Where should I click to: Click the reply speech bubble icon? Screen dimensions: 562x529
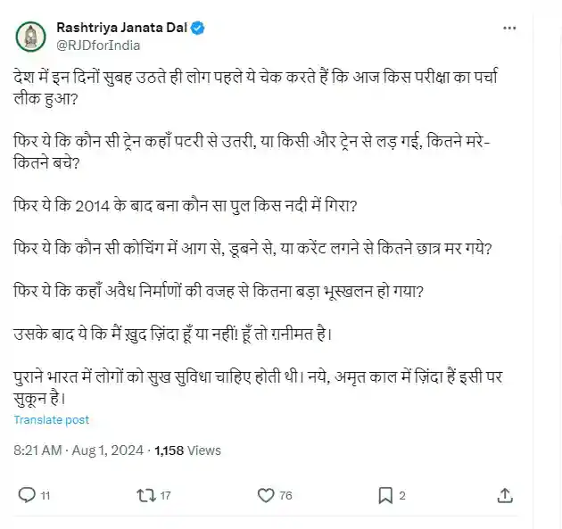pyautogui.click(x=27, y=494)
